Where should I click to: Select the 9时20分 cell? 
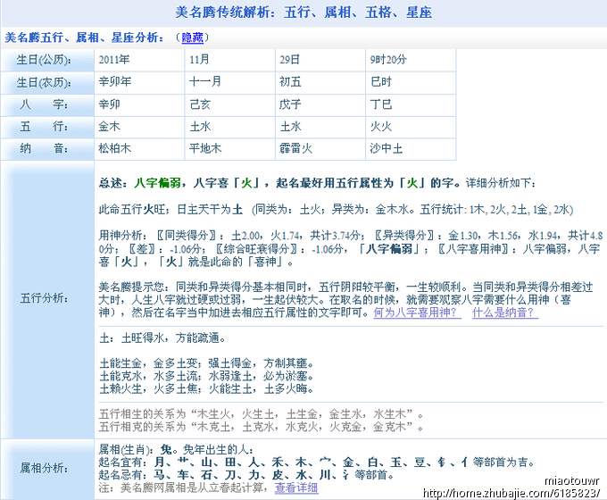pyautogui.click(x=411, y=60)
